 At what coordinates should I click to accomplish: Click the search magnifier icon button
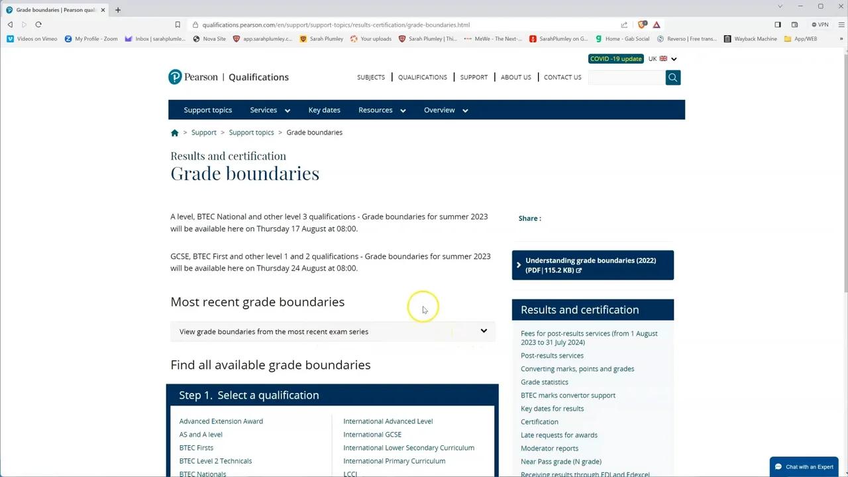pyautogui.click(x=672, y=78)
